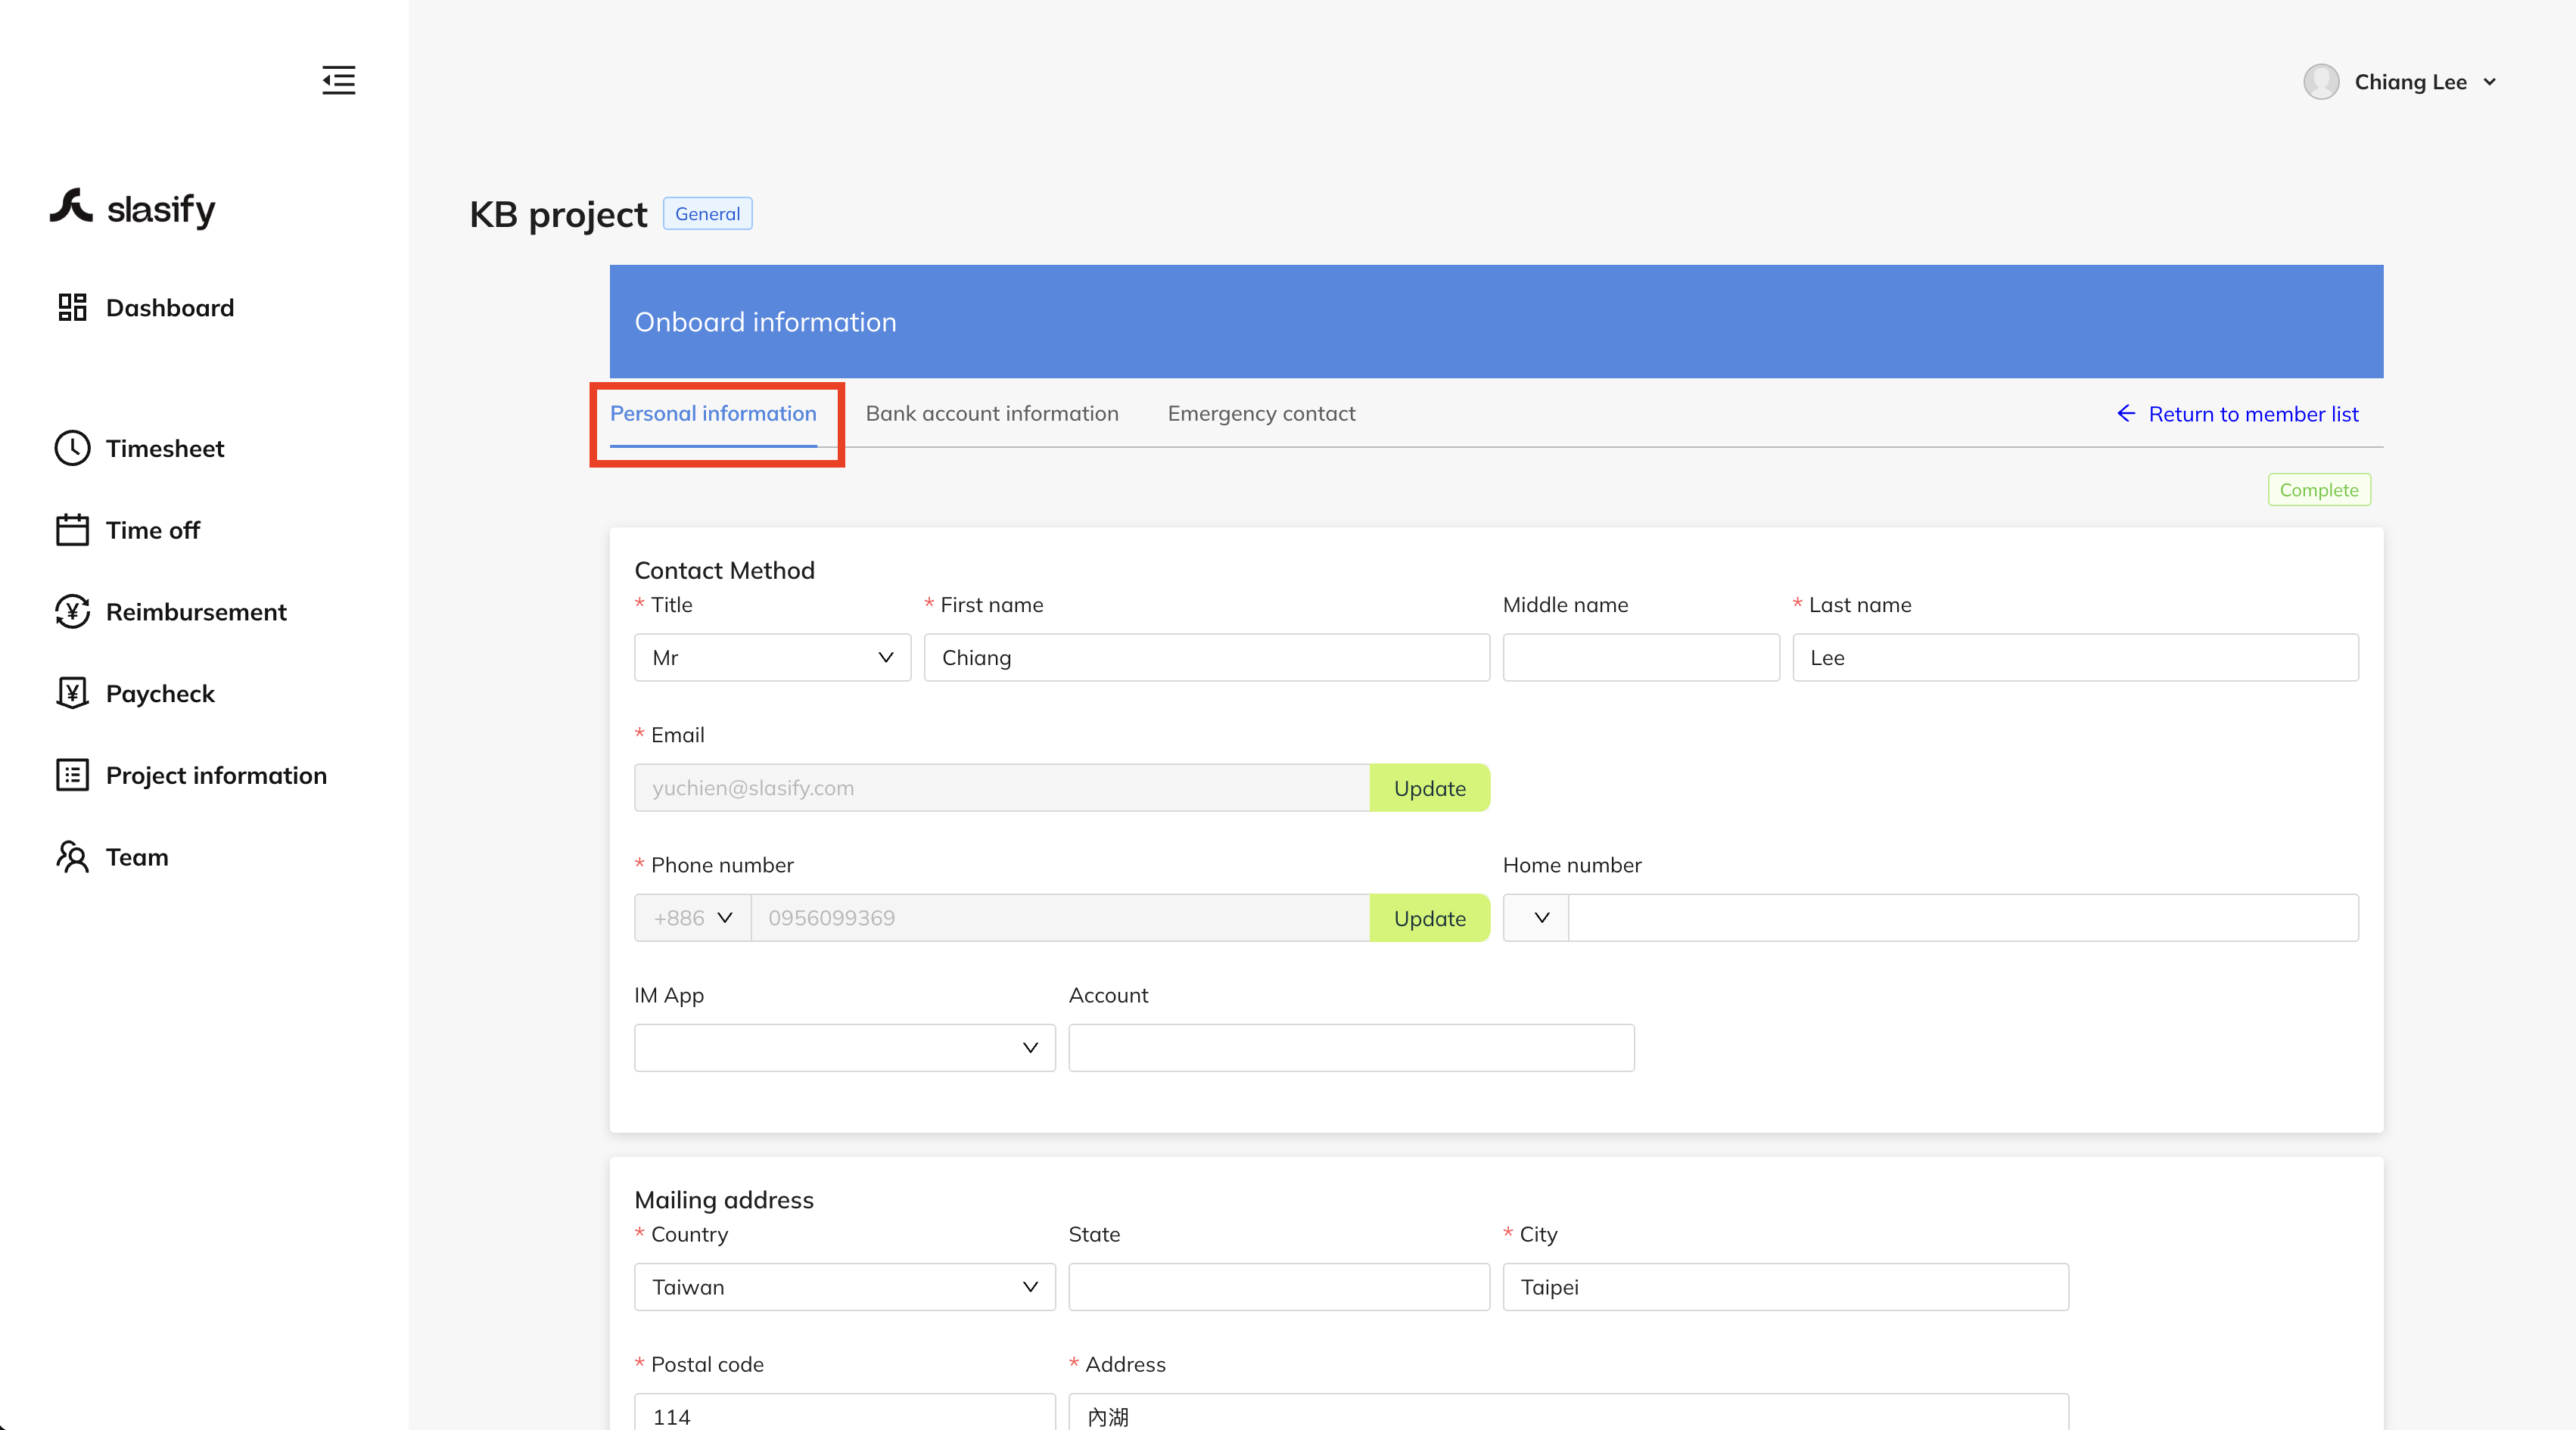
Task: Click the Last name field containing Lee
Action: [x=2075, y=657]
